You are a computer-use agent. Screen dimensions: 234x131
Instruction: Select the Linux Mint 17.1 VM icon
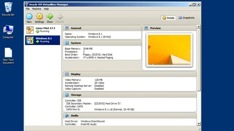click(x=30, y=30)
